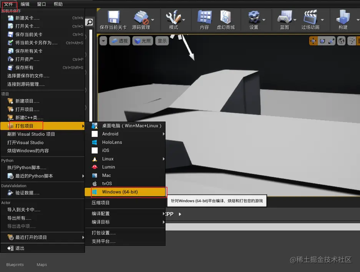
Task: Expand Modes toolbar dropdown arrow
Action: (x=184, y=20)
